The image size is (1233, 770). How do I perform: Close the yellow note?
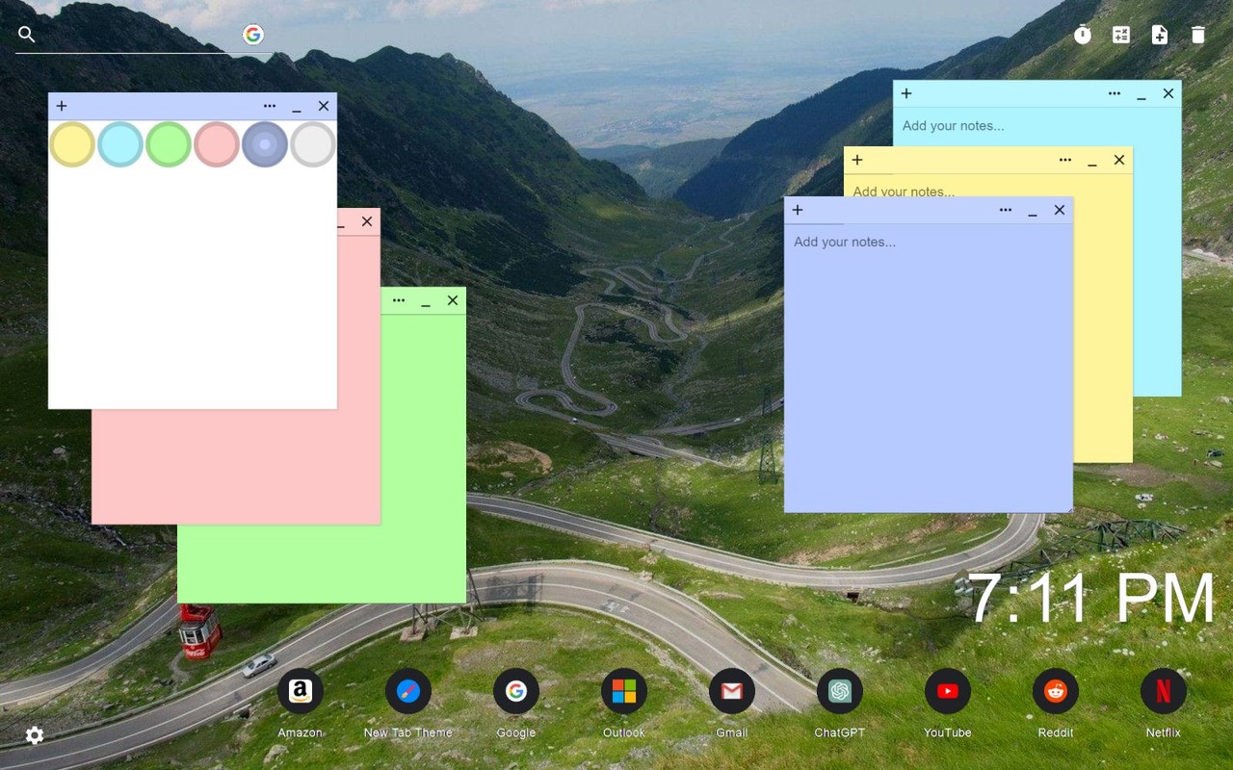click(1119, 160)
